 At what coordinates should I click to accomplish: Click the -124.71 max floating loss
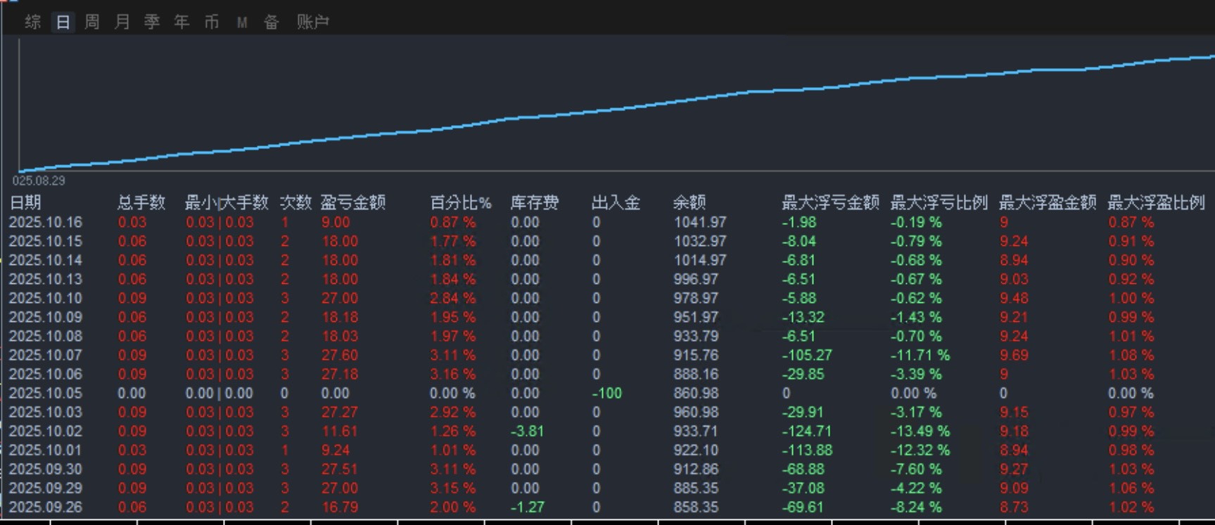[807, 431]
